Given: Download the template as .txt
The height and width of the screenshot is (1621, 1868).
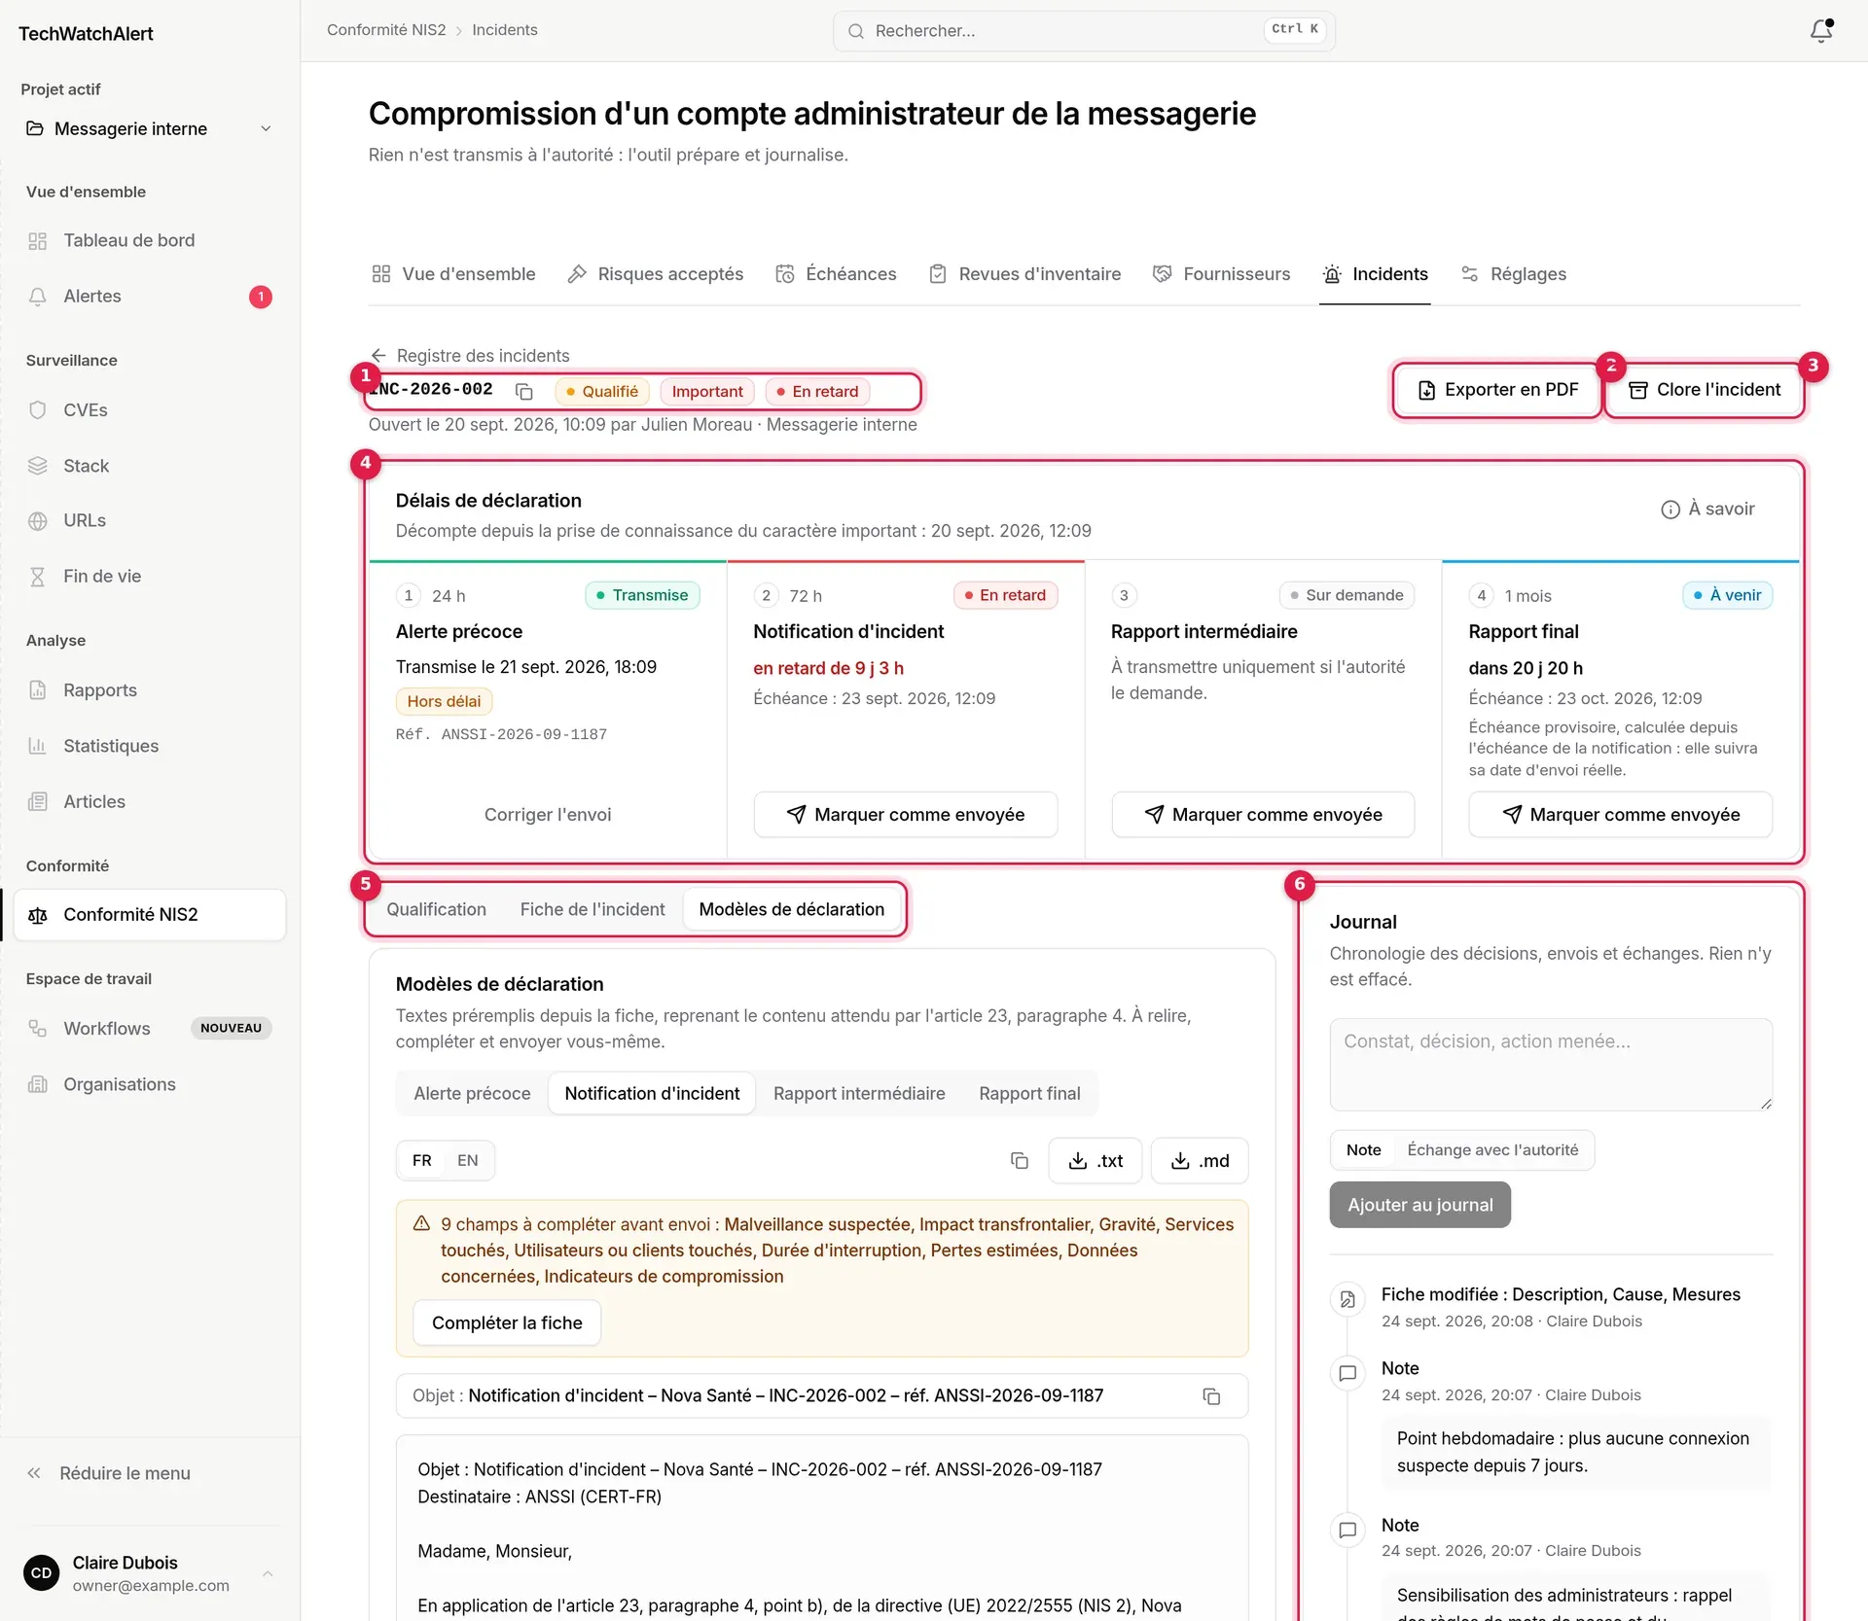Looking at the screenshot, I should coord(1096,1160).
